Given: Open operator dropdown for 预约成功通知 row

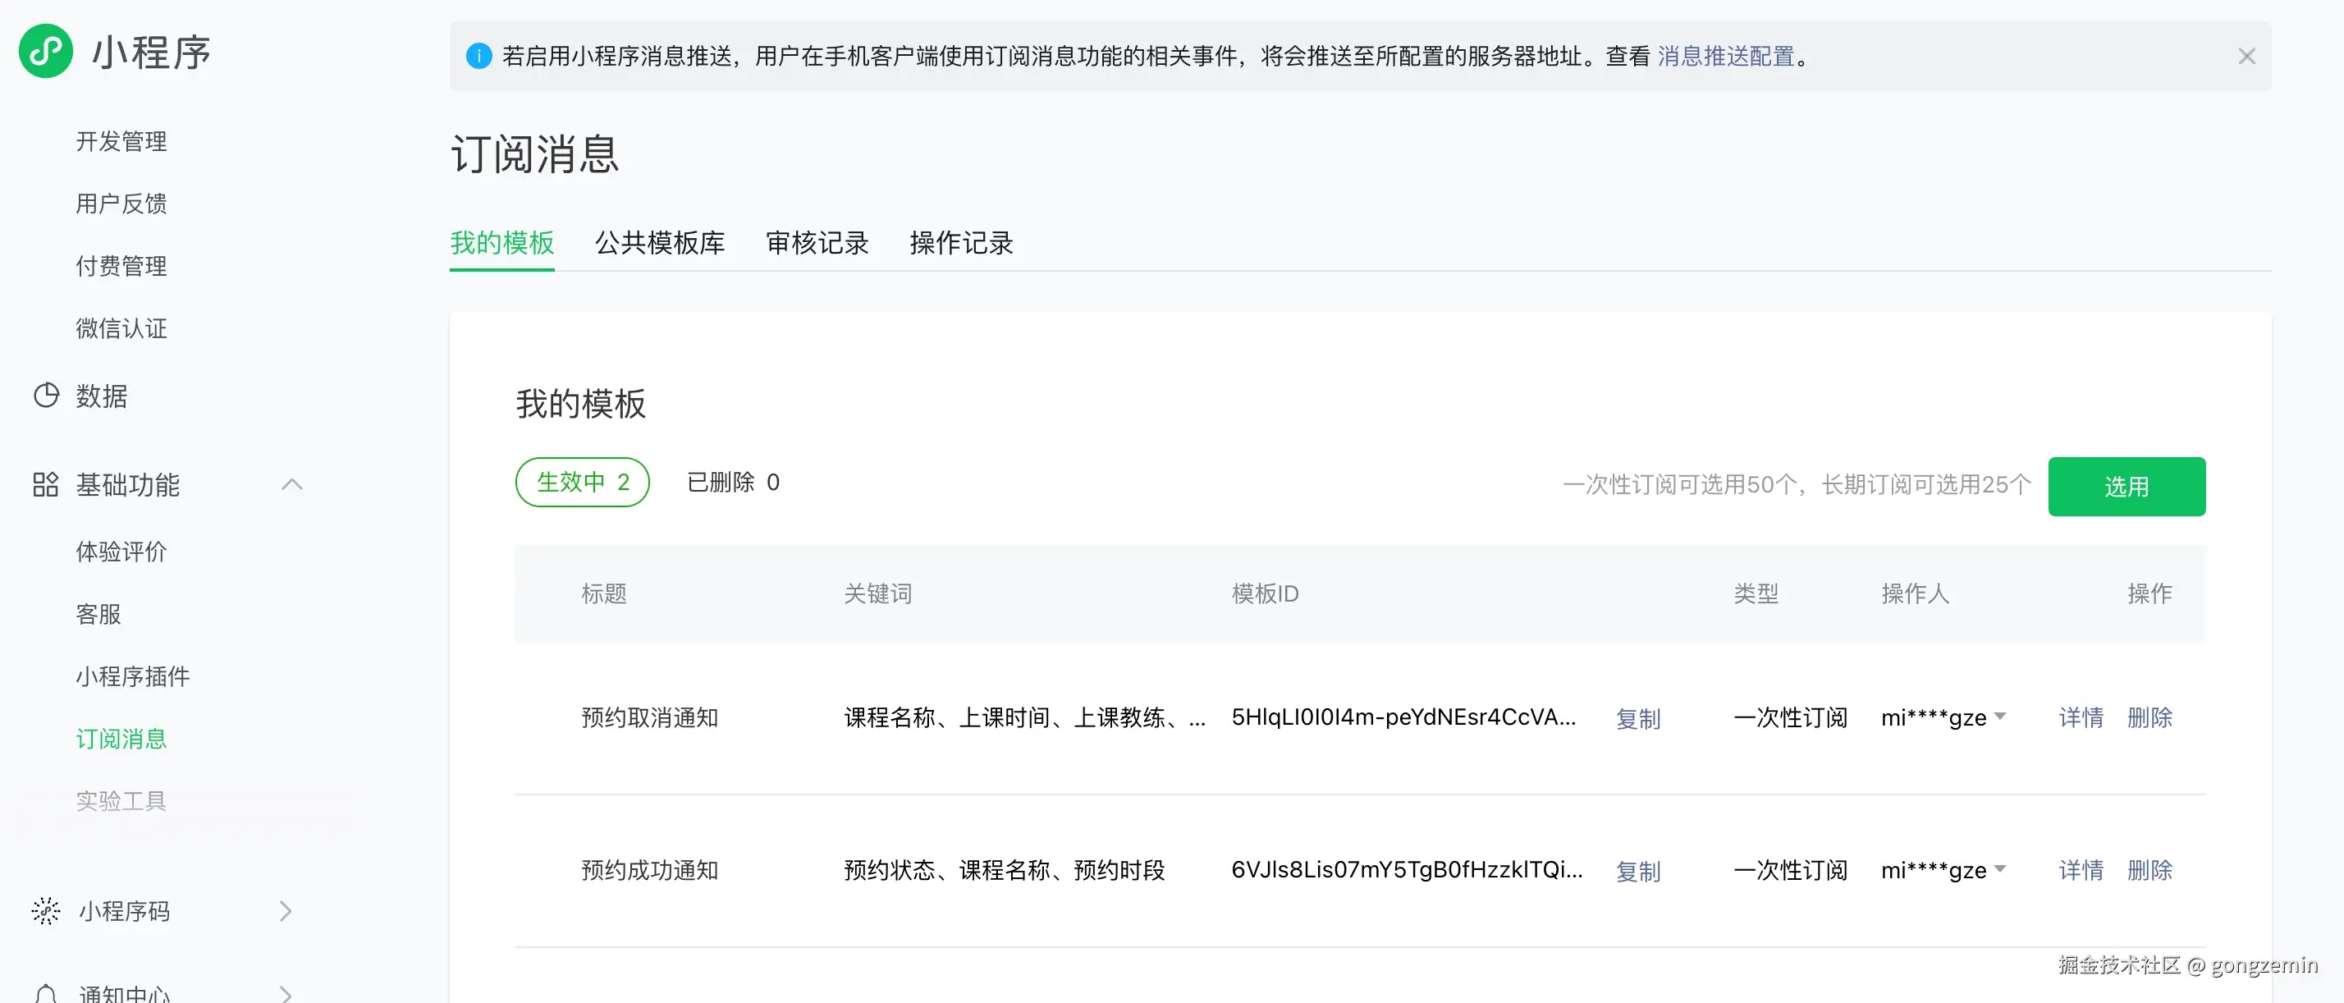Looking at the screenshot, I should coord(2000,869).
